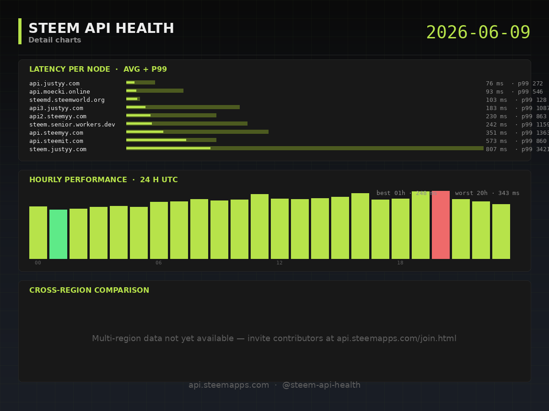The image size is (549, 411).
Task: Click the '00' hour axis label
Action: pos(38,263)
